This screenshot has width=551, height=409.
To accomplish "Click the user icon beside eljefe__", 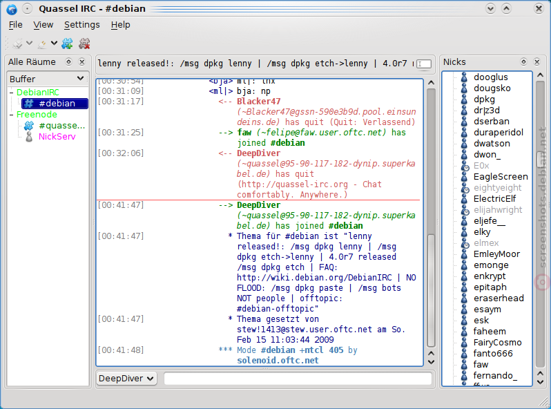I will pos(464,221).
